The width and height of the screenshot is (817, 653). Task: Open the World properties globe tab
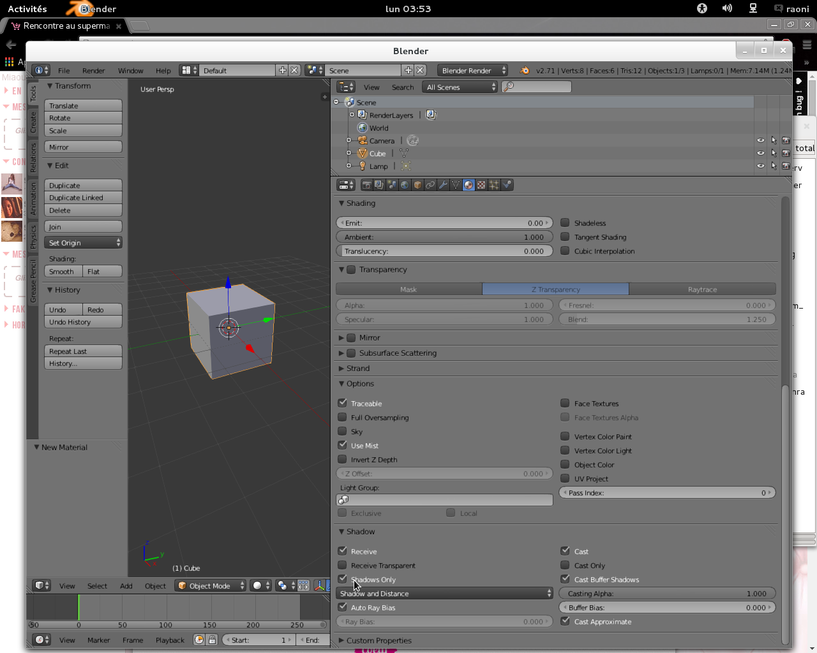click(405, 185)
